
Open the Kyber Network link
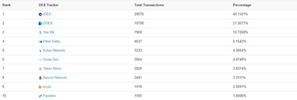pyautogui.click(x=54, y=50)
